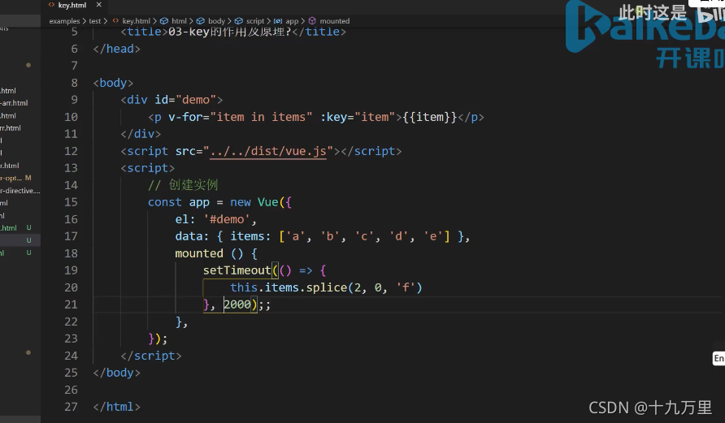
Task: Click the En input method indicator
Action: [718, 358]
